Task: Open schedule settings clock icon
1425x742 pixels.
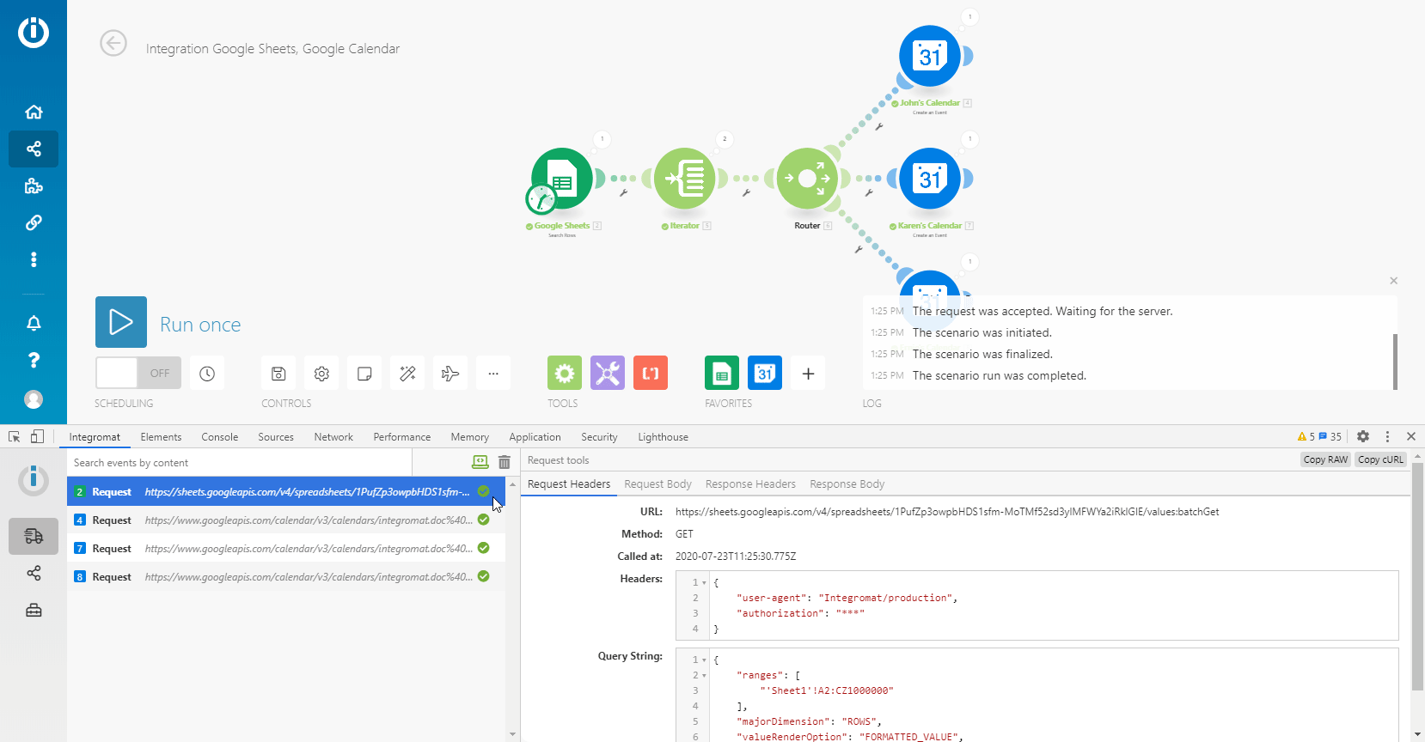Action: (207, 374)
